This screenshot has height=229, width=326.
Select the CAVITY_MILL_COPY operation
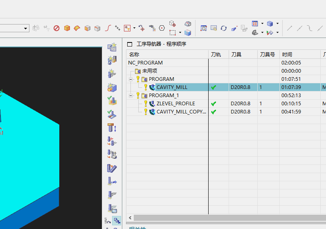(181, 112)
